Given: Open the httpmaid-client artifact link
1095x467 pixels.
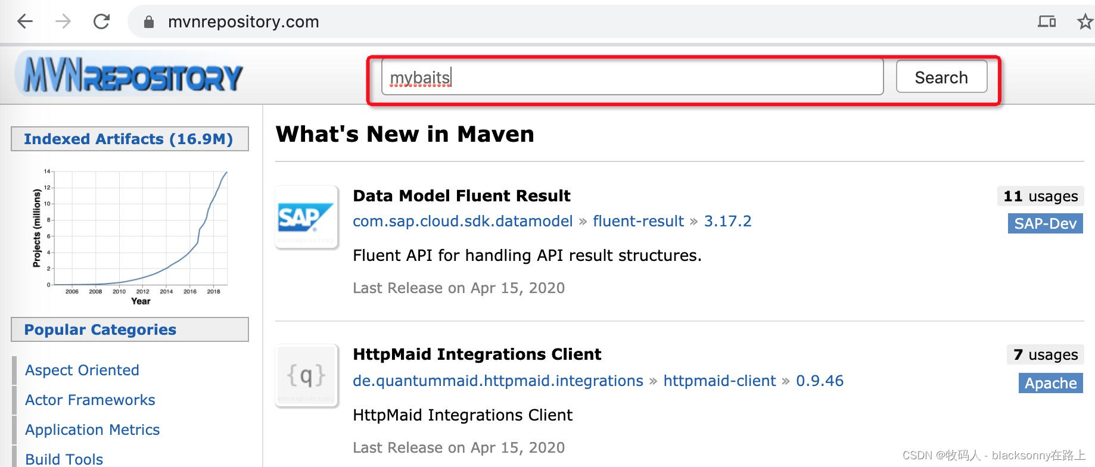Looking at the screenshot, I should (x=720, y=381).
